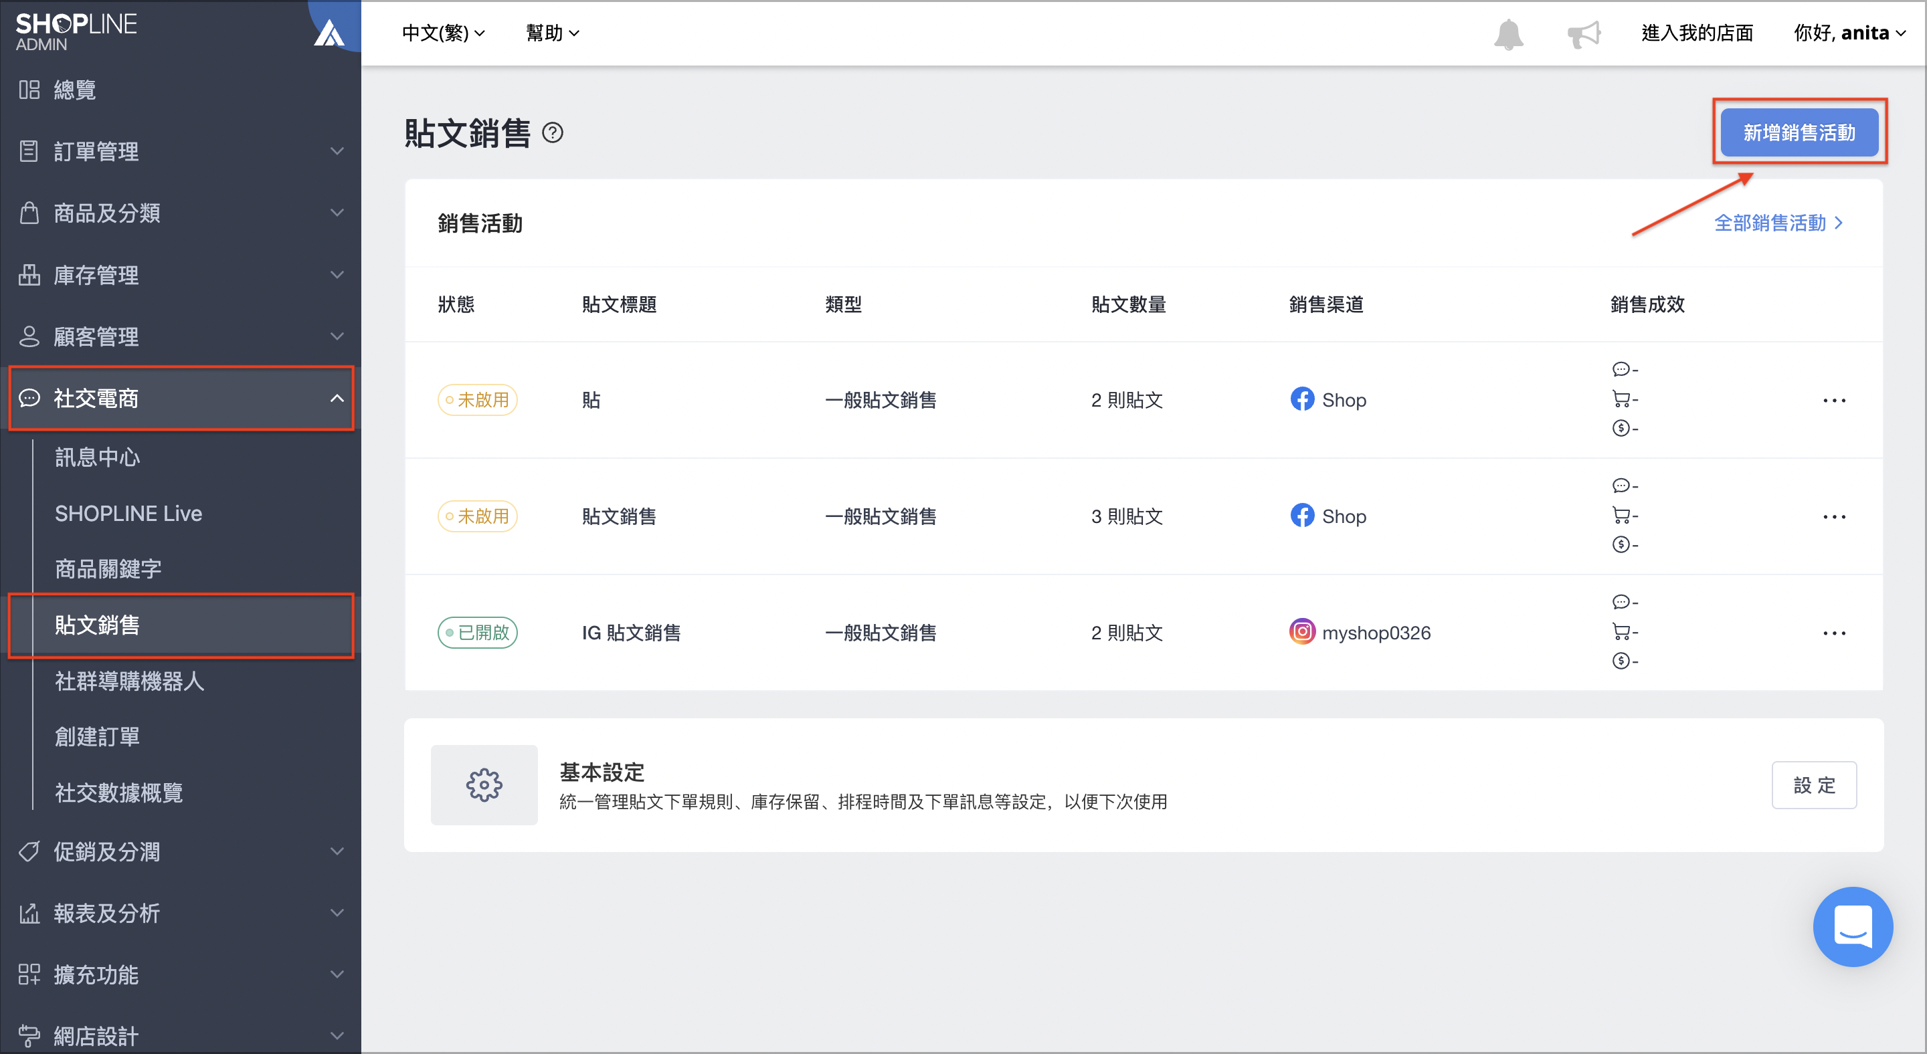
Task: Click the 銷售渠道 column header
Action: tap(1326, 304)
